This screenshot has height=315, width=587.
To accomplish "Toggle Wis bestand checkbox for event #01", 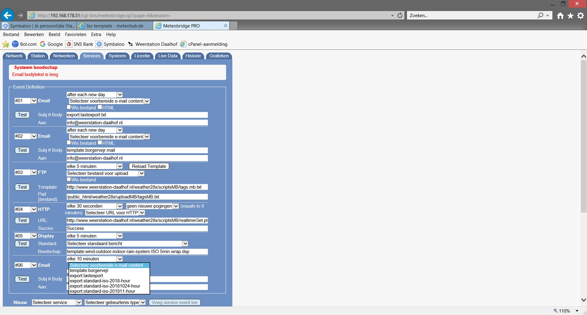I will pos(69,107).
